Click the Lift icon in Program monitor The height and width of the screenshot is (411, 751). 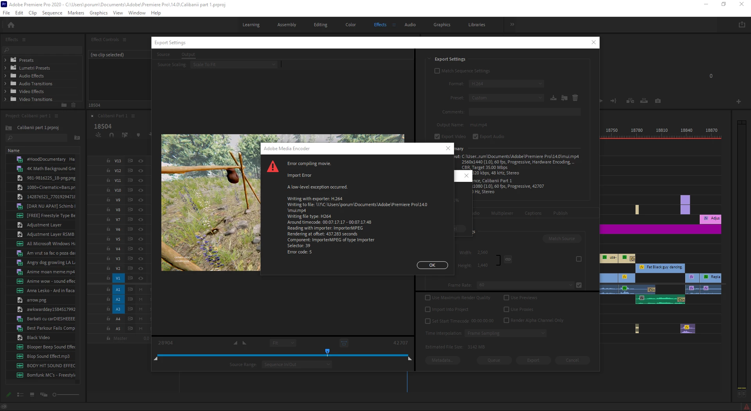pos(630,101)
